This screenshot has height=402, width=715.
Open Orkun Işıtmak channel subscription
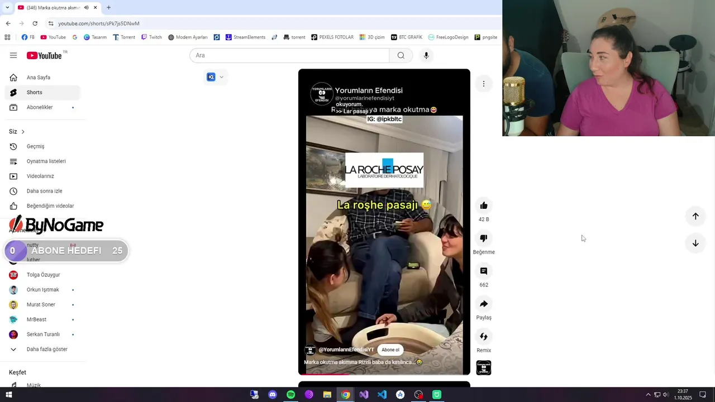pos(42,290)
